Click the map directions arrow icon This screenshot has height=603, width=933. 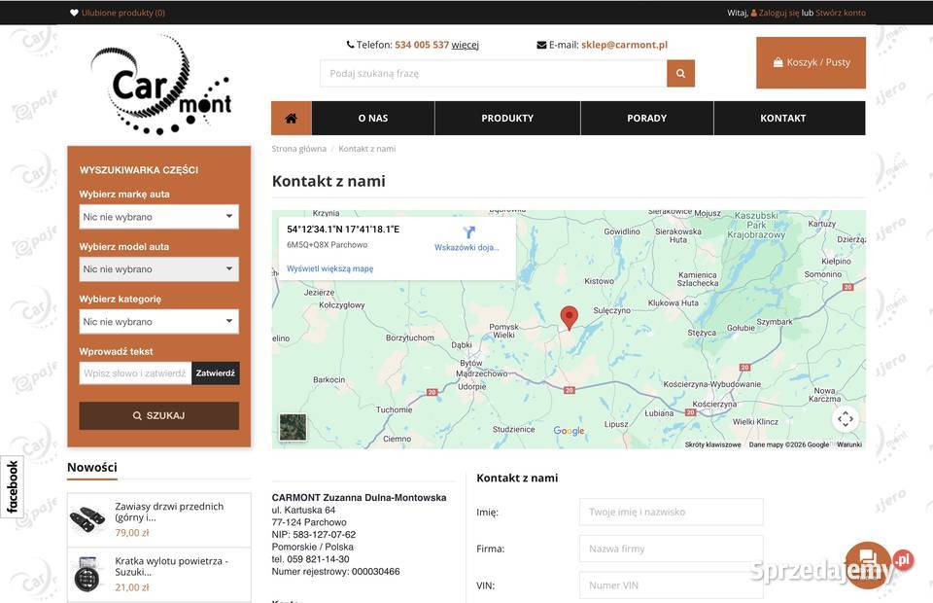[x=468, y=233]
